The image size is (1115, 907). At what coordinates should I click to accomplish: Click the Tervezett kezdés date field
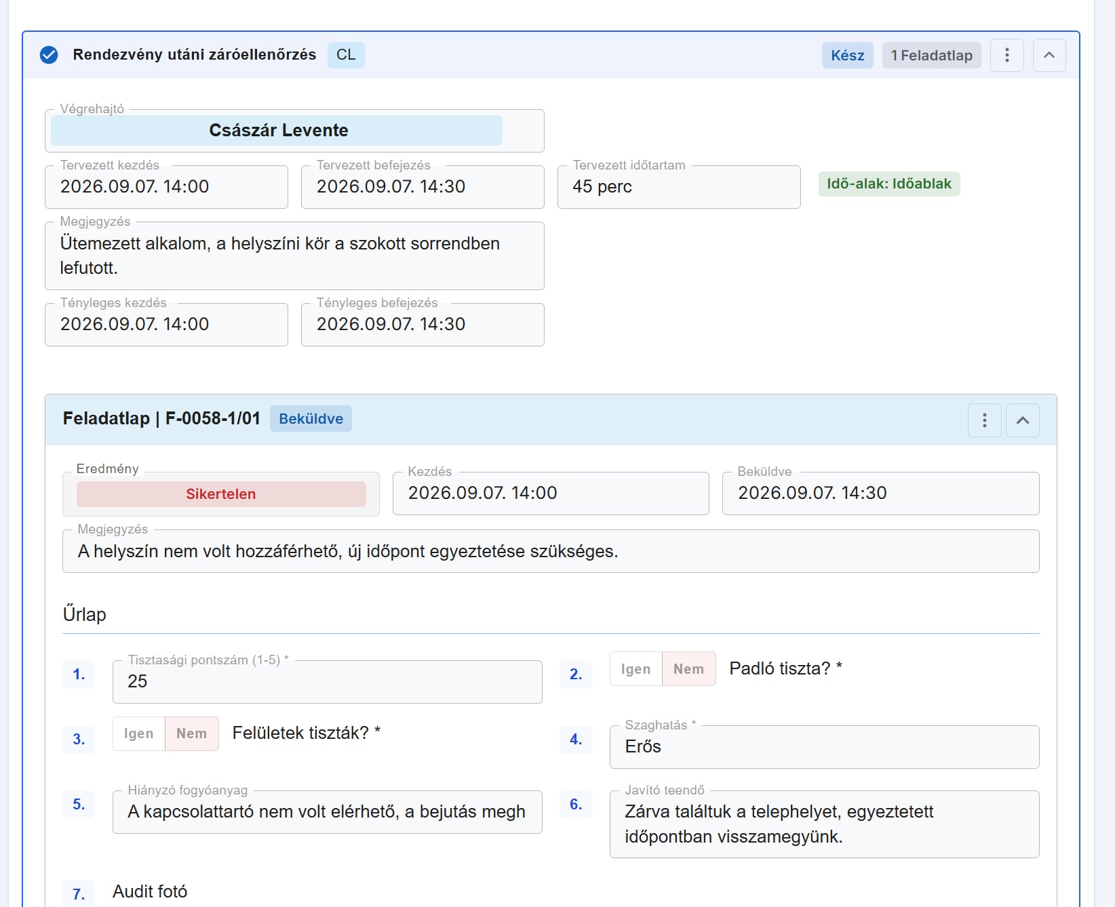point(166,186)
